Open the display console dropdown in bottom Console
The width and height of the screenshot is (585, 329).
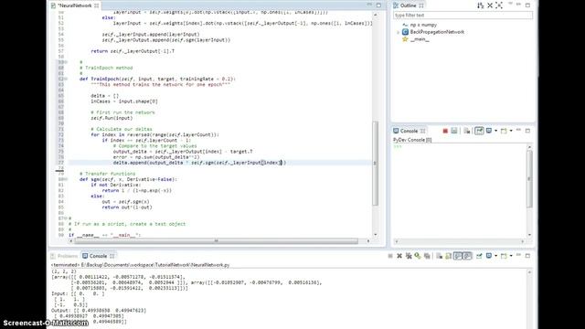click(495, 256)
